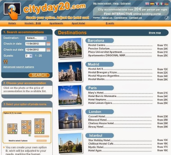Expand Advanced search options
171x155 pixels.
pyautogui.click(x=19, y=67)
